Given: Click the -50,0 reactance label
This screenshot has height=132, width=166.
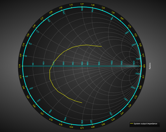Looking at the screenshot, I should click(82, 122).
